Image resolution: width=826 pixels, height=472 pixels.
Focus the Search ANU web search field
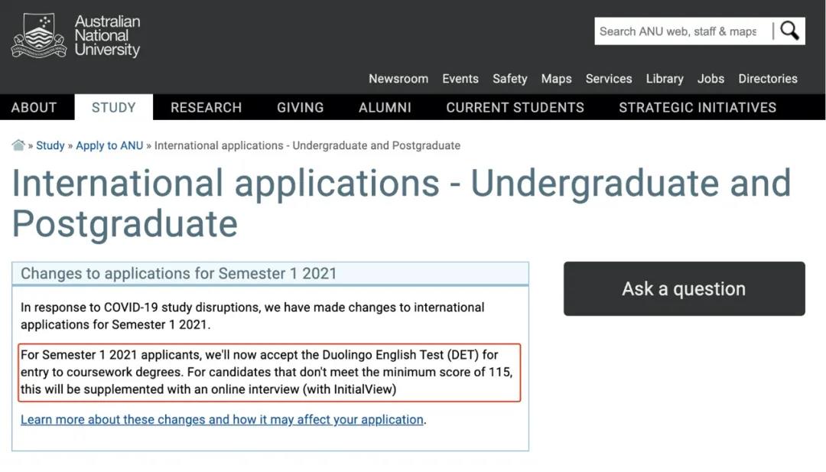(683, 31)
